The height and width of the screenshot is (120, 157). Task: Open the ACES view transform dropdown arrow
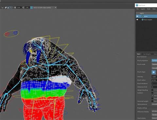[55, 8]
